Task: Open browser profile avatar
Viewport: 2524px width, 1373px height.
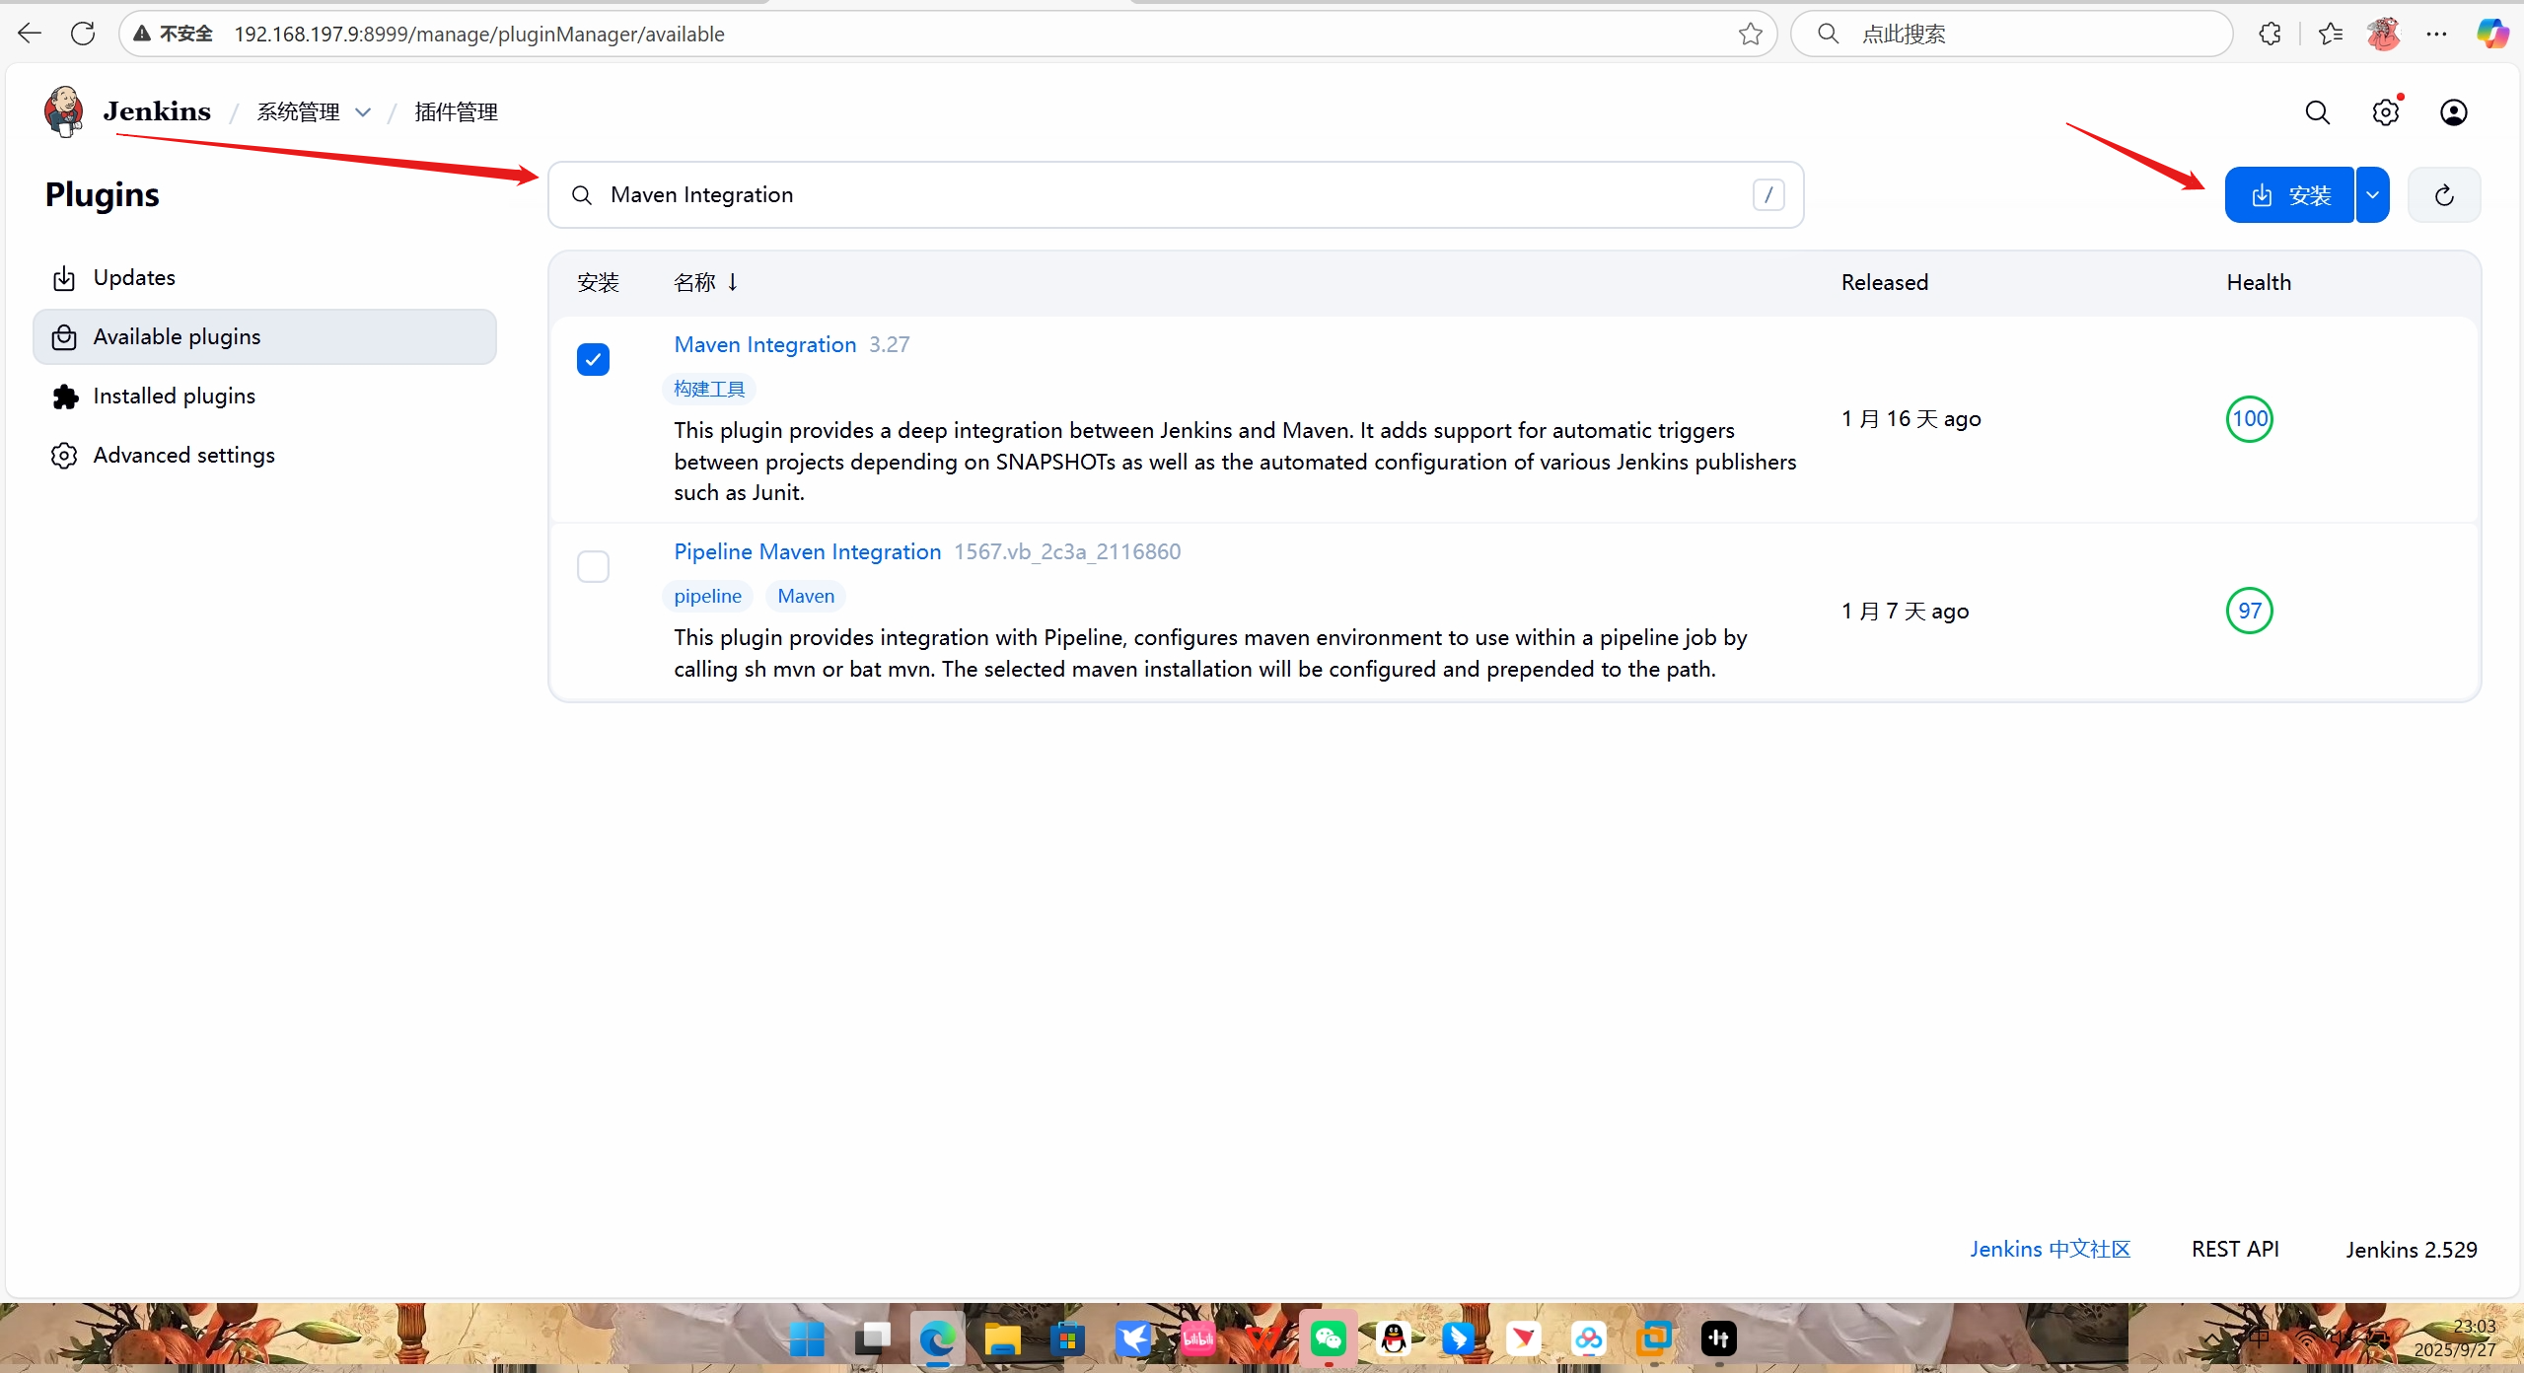Action: click(x=2383, y=35)
